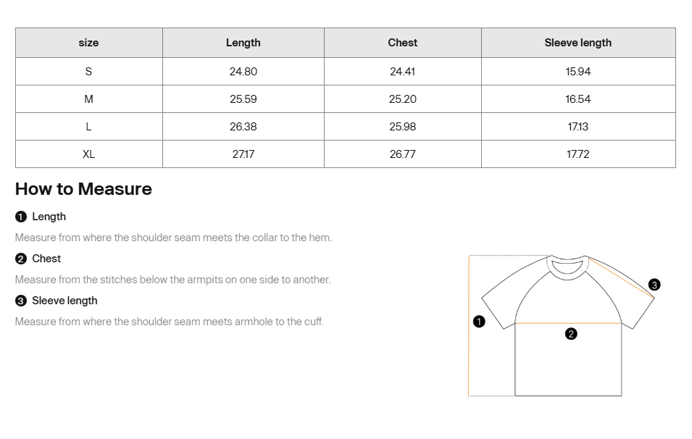The height and width of the screenshot is (439, 692).
Task: Click the Chest measuring instructions text
Action: click(172, 280)
